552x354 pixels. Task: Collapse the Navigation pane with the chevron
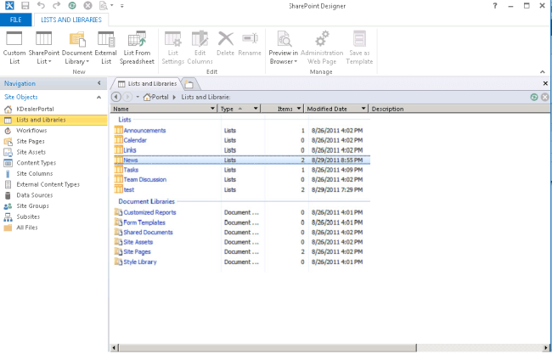pos(99,83)
